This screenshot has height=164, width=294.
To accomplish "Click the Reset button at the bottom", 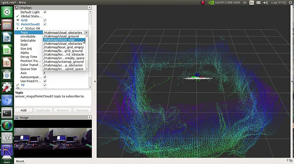I will (x=20, y=161).
